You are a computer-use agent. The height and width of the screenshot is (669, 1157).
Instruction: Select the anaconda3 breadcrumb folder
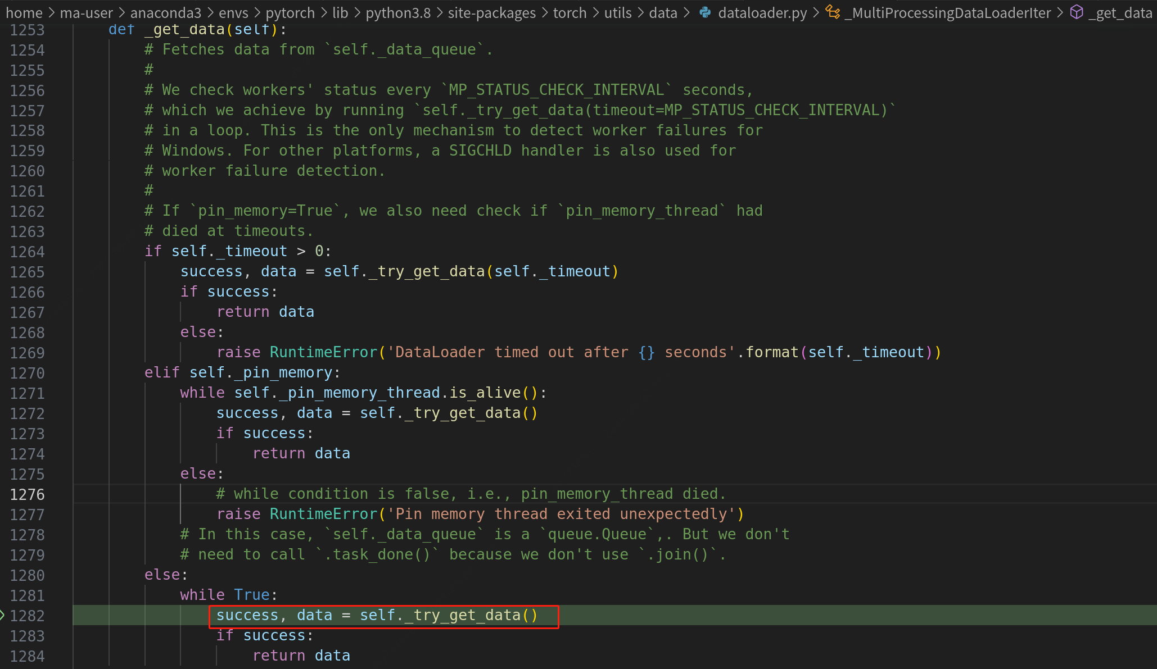click(x=165, y=12)
